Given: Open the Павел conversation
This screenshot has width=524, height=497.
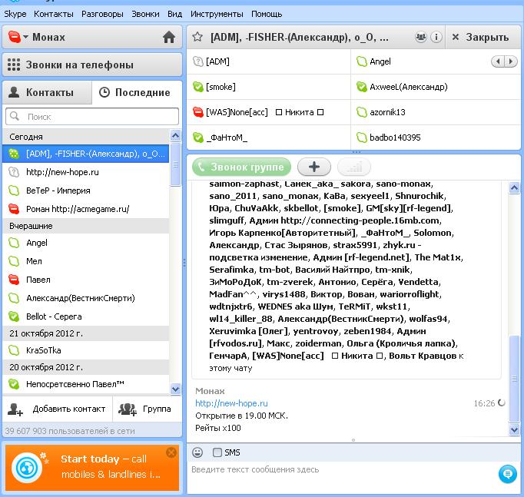Looking at the screenshot, I should click(86, 280).
